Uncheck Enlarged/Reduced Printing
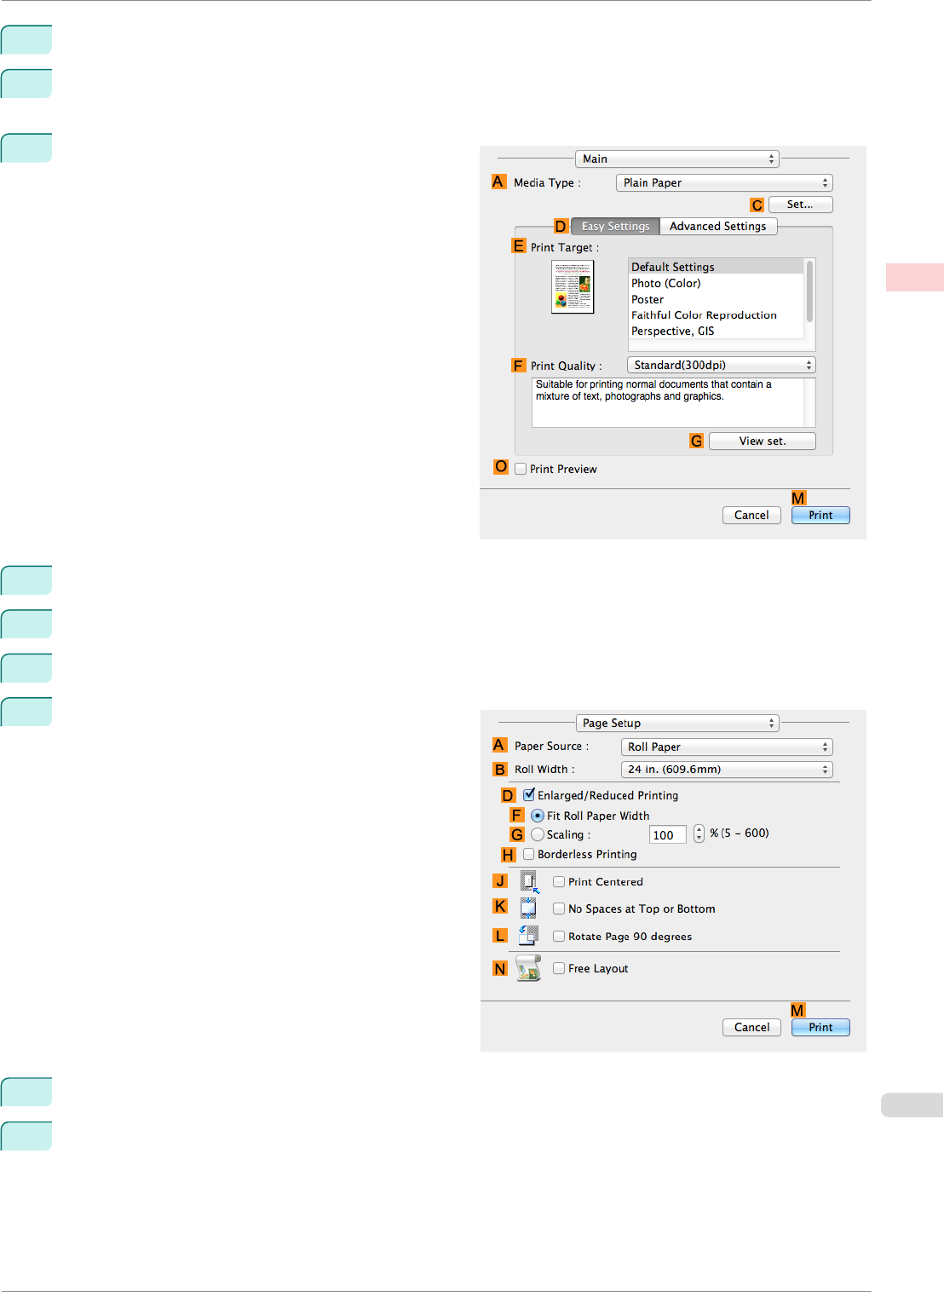The width and height of the screenshot is (944, 1292). pyautogui.click(x=529, y=794)
